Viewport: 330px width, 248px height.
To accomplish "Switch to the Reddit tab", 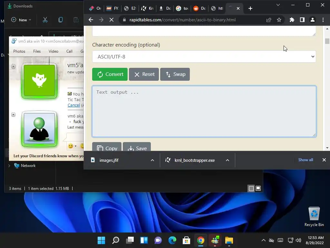I will point(199,8).
